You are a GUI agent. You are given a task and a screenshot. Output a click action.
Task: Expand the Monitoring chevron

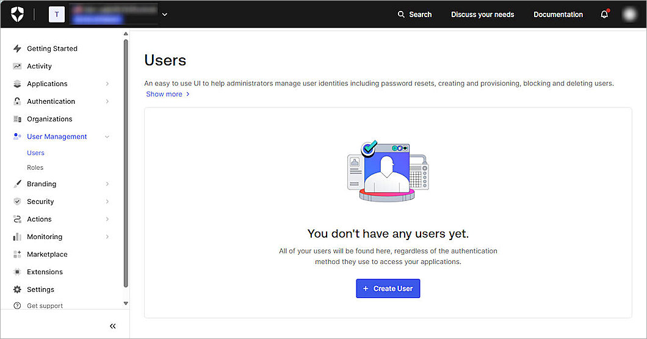pos(107,236)
